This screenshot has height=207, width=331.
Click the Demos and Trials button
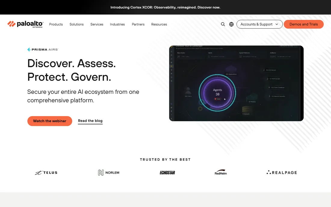[x=304, y=24]
